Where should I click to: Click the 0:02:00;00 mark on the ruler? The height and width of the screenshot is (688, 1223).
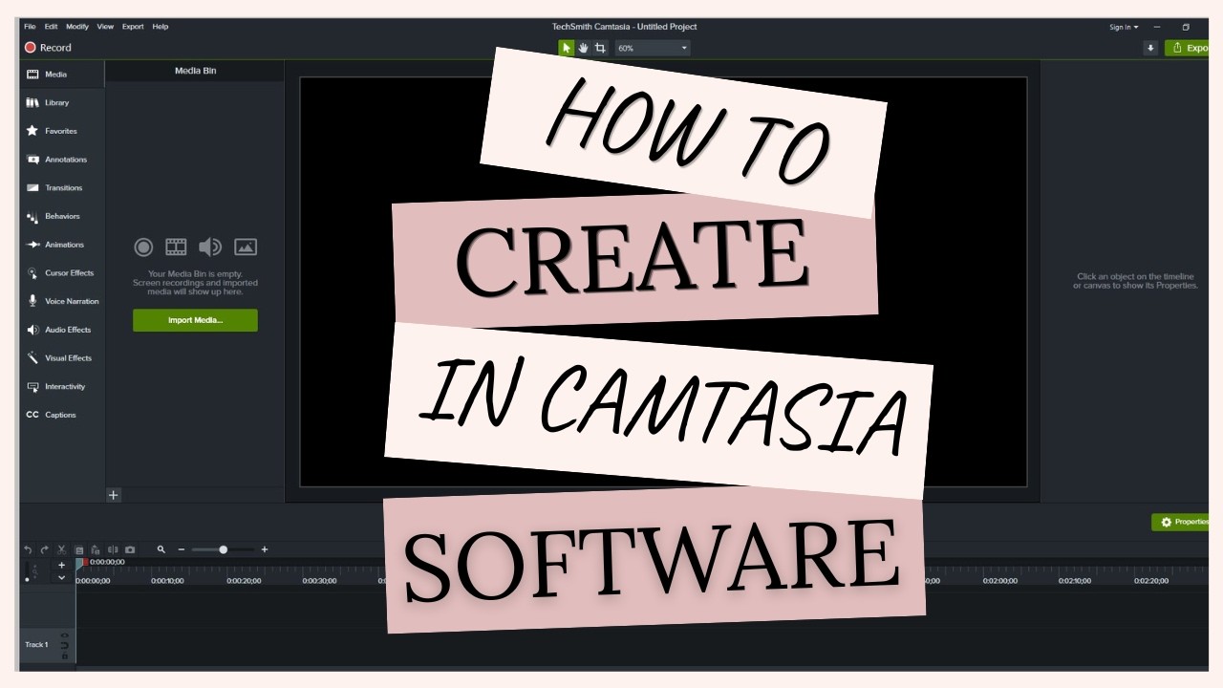click(999, 580)
